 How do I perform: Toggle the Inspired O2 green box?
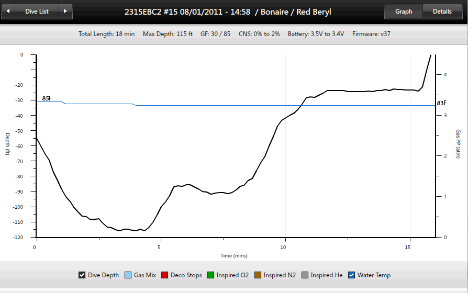pos(211,275)
